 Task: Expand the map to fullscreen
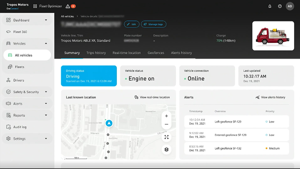click(x=166, y=137)
